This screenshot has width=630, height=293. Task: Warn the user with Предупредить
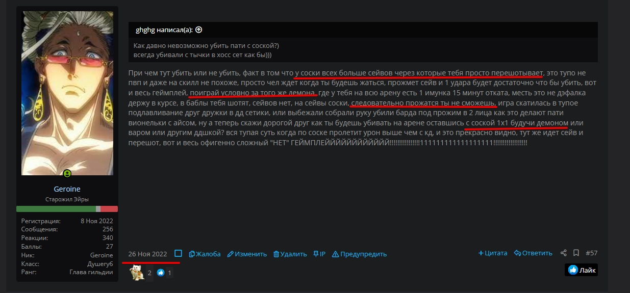pos(360,254)
